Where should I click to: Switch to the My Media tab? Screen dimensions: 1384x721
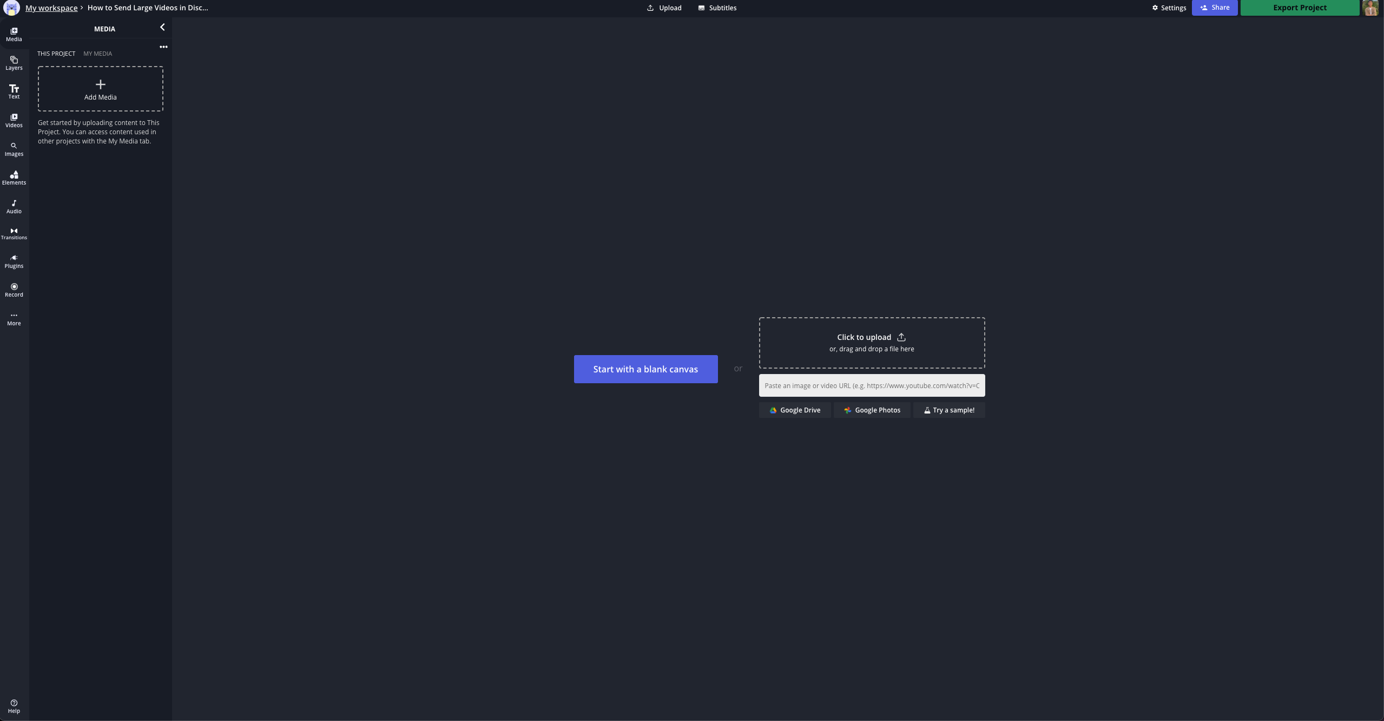[97, 54]
